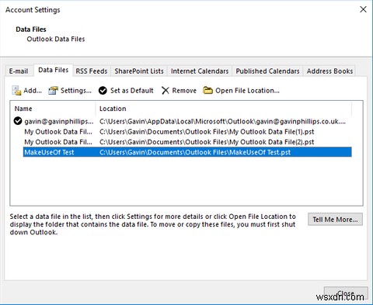The height and width of the screenshot is (305, 373).
Task: Click the Name column header
Action: (53, 109)
